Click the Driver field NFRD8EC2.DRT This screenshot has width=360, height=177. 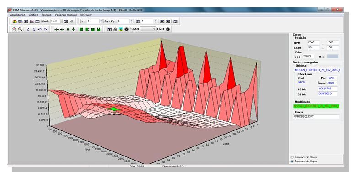[x=317, y=116]
